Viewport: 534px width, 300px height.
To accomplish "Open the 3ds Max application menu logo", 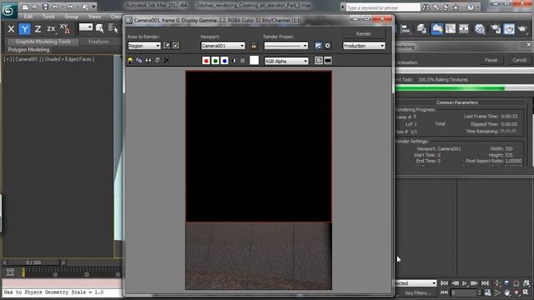I will pos(8,11).
